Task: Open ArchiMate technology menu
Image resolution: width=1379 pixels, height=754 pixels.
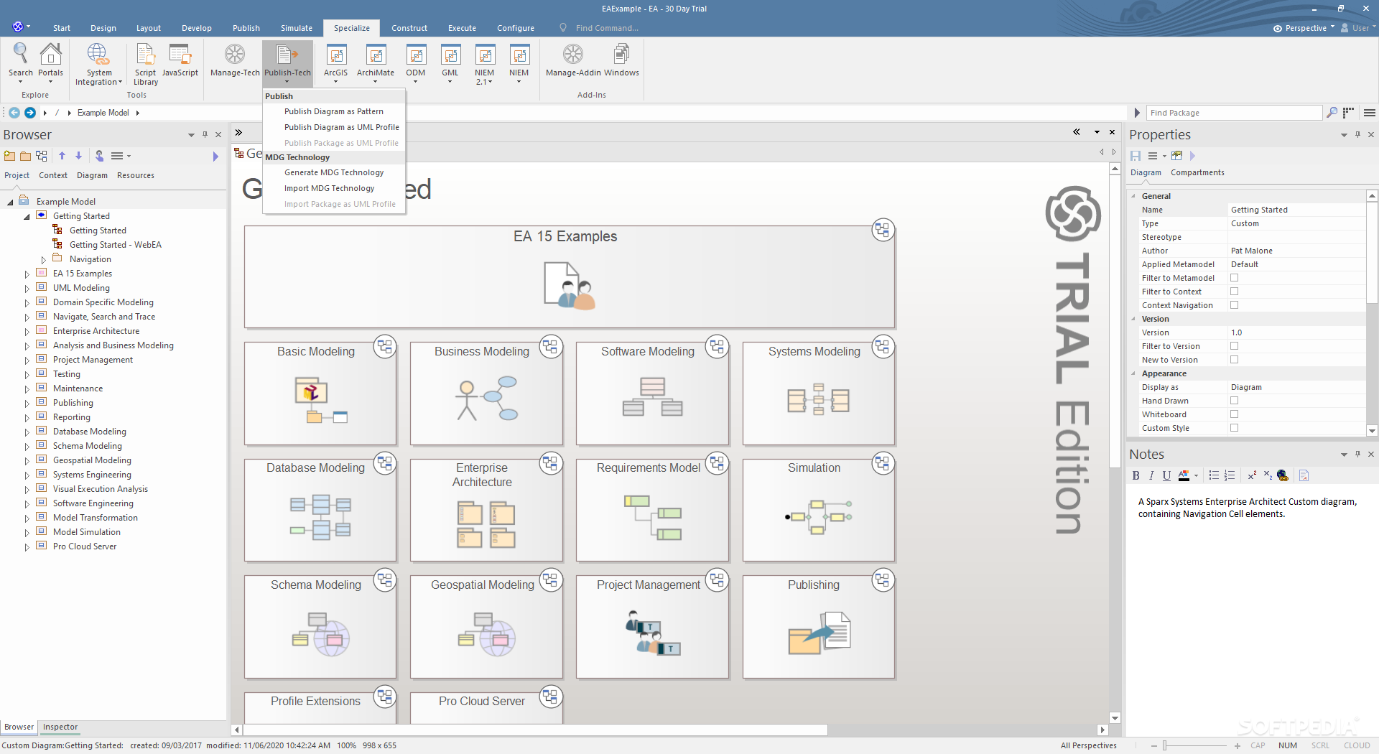Action: (x=375, y=63)
